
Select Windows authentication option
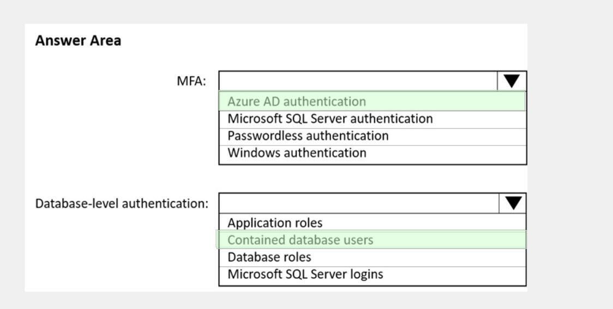tap(372, 153)
